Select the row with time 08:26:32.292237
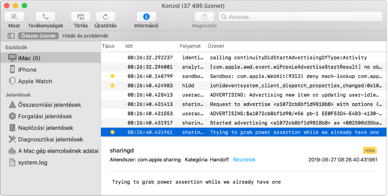This screenshot has width=388, height=196. click(244, 57)
